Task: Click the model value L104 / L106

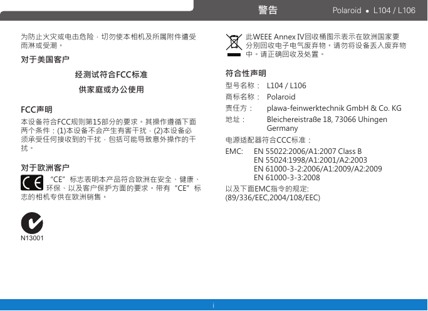Action: [286, 86]
